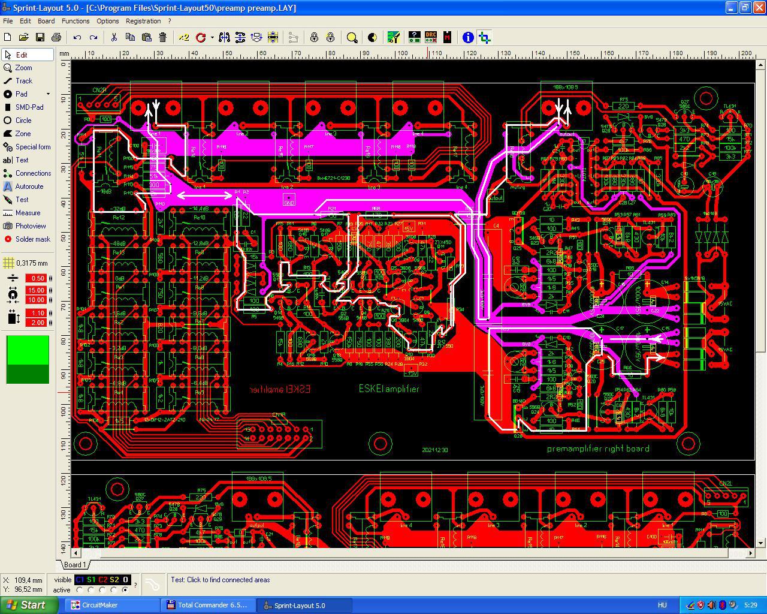Print the board layout
This screenshot has width=767, height=614.
tap(56, 37)
